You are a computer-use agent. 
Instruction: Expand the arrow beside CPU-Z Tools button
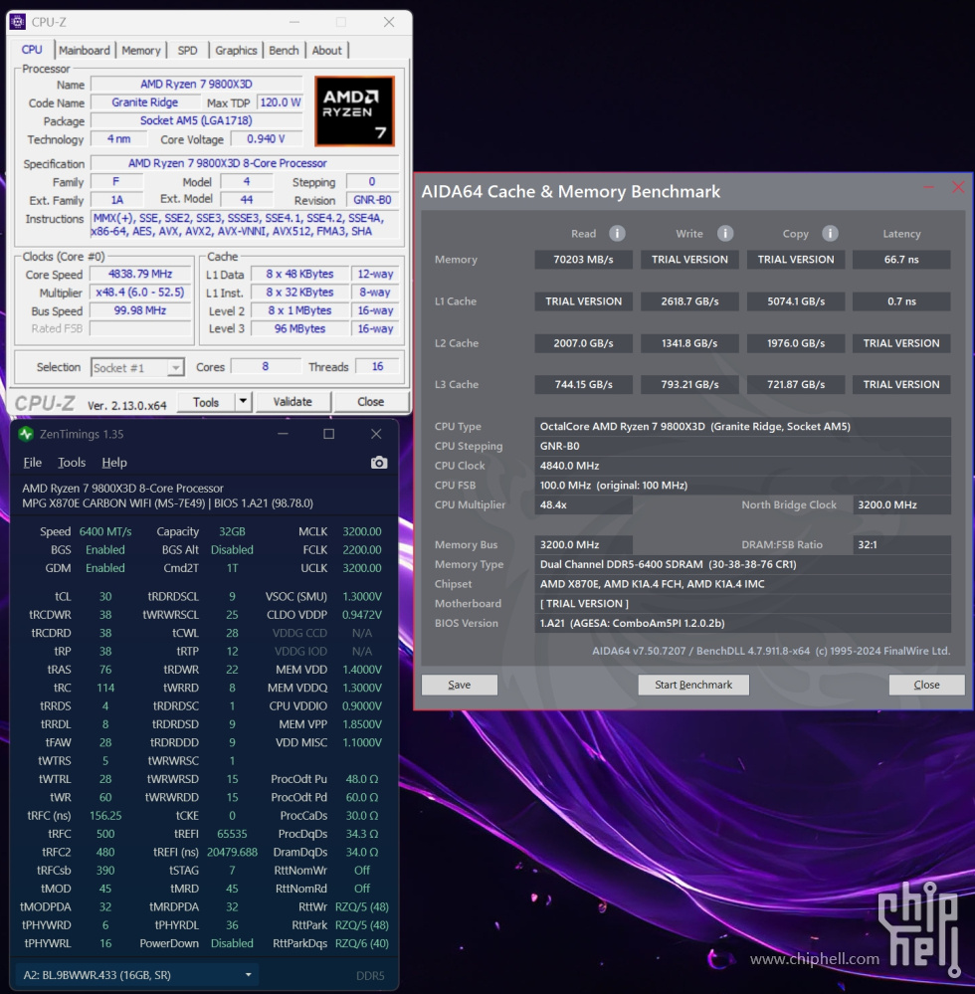point(243,401)
